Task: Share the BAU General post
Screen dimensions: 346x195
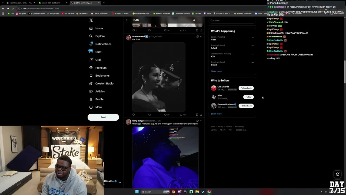Action: coord(201,115)
